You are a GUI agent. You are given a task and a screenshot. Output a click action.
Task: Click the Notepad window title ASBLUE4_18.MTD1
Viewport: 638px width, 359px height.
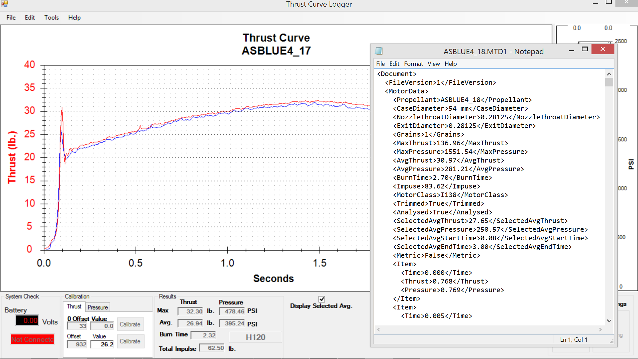point(493,52)
